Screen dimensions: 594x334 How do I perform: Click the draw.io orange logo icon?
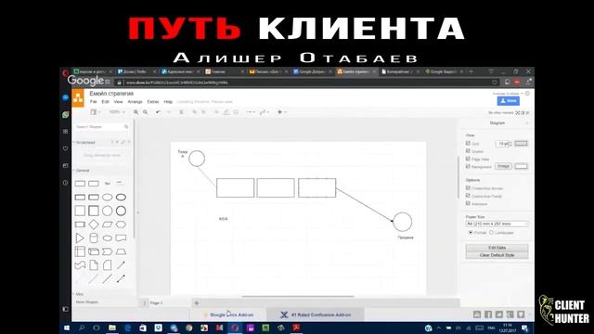coord(78,98)
